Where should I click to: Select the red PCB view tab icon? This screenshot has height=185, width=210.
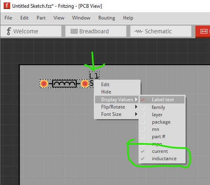pos(204,31)
